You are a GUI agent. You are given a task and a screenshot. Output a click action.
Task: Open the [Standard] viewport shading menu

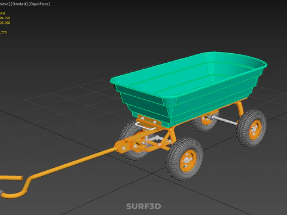point(19,4)
